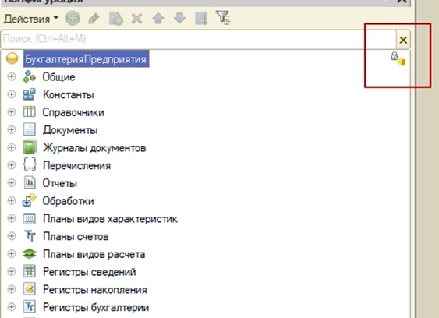
Task: Click the Обработки icon
Action: 30,200
